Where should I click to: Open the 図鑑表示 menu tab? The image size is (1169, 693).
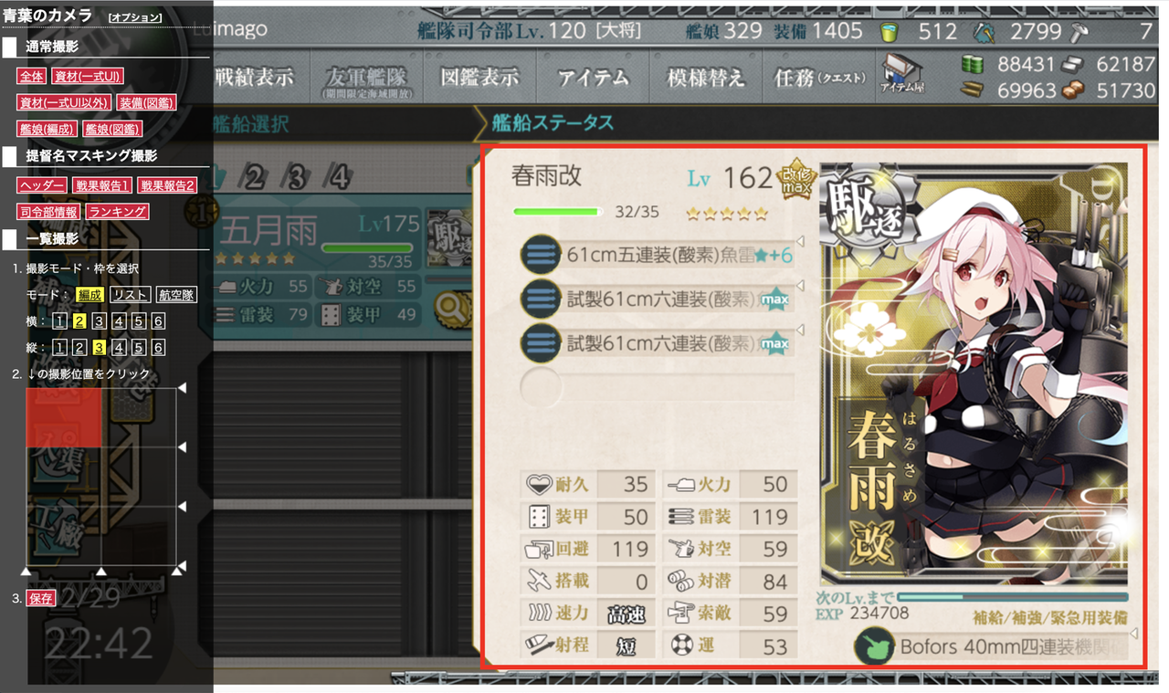coord(480,77)
